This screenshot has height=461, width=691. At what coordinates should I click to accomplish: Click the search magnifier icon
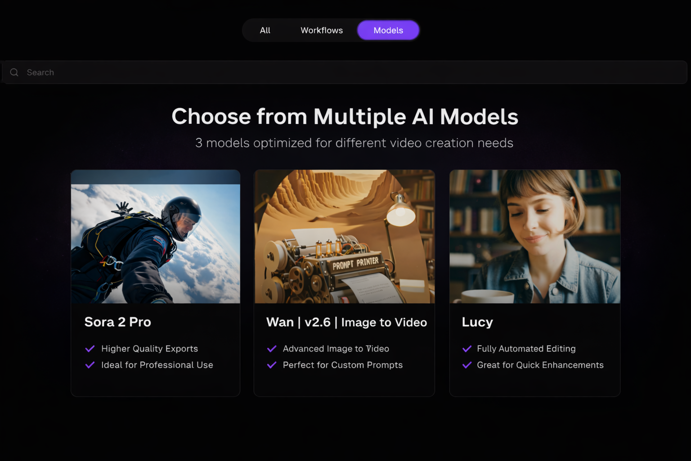(x=14, y=72)
